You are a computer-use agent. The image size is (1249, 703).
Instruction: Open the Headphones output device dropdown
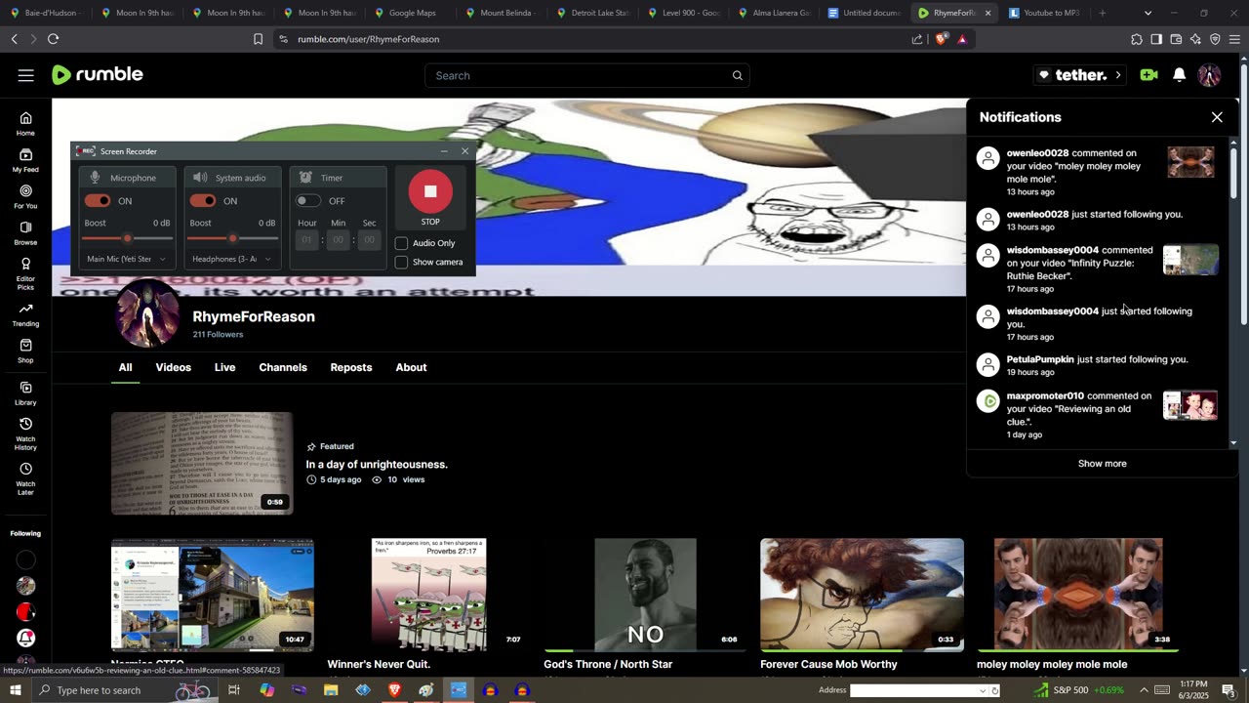point(232,259)
